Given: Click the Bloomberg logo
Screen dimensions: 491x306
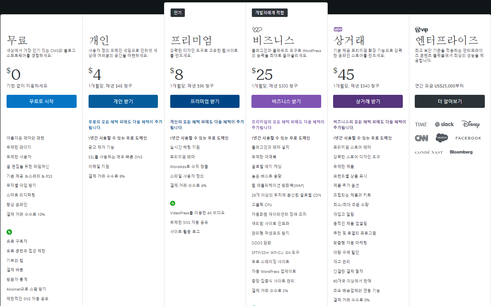Looking at the screenshot, I should pos(462,151).
